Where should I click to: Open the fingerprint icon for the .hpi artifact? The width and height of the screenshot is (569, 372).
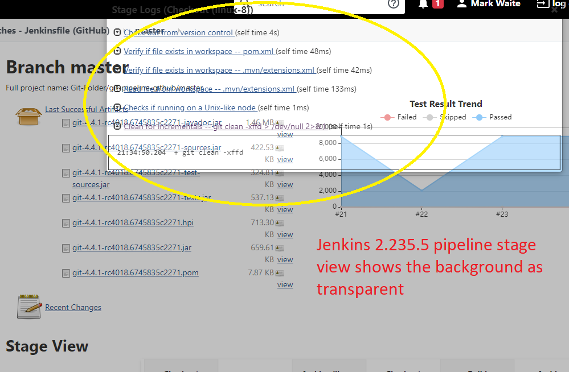point(280,223)
